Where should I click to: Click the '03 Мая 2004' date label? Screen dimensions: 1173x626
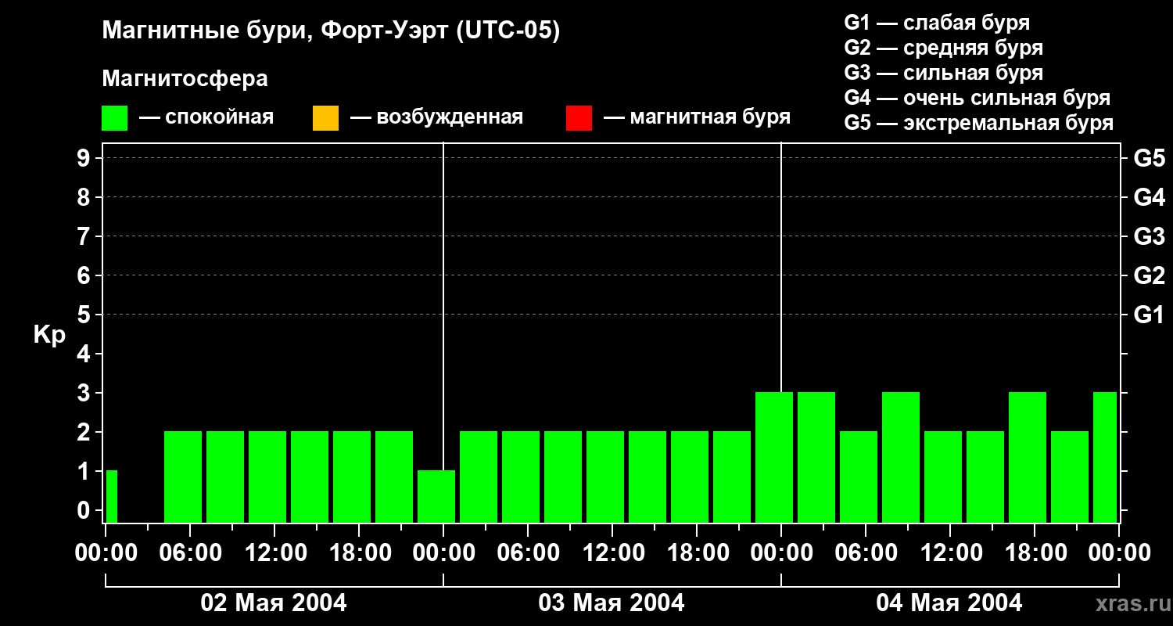tap(612, 603)
